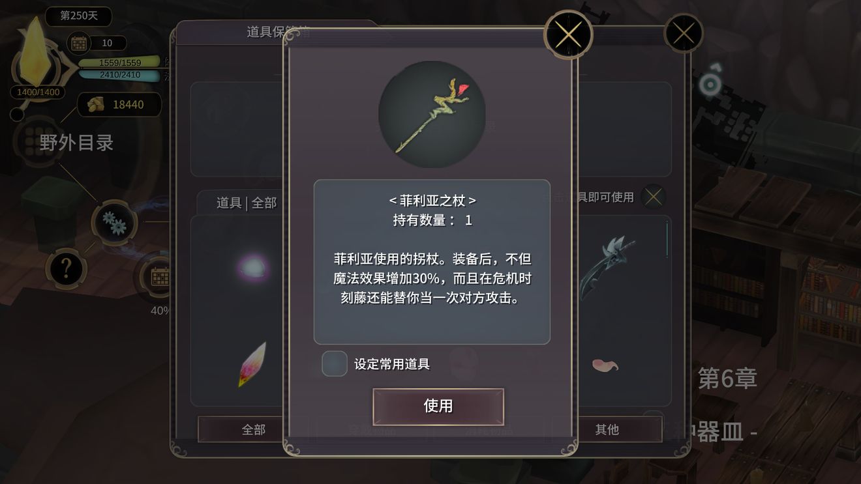Enable the 设定常用道具 checkbox

(334, 363)
